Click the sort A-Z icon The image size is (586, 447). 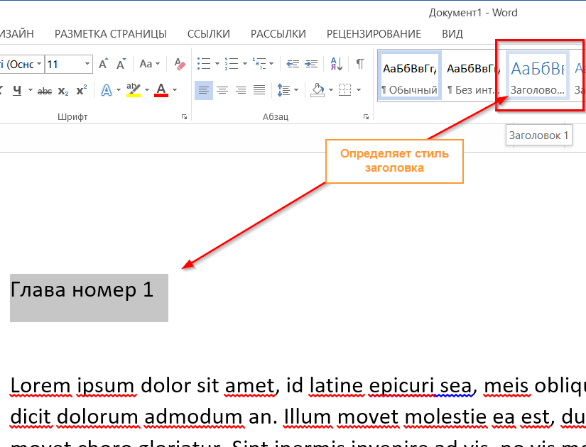point(338,64)
